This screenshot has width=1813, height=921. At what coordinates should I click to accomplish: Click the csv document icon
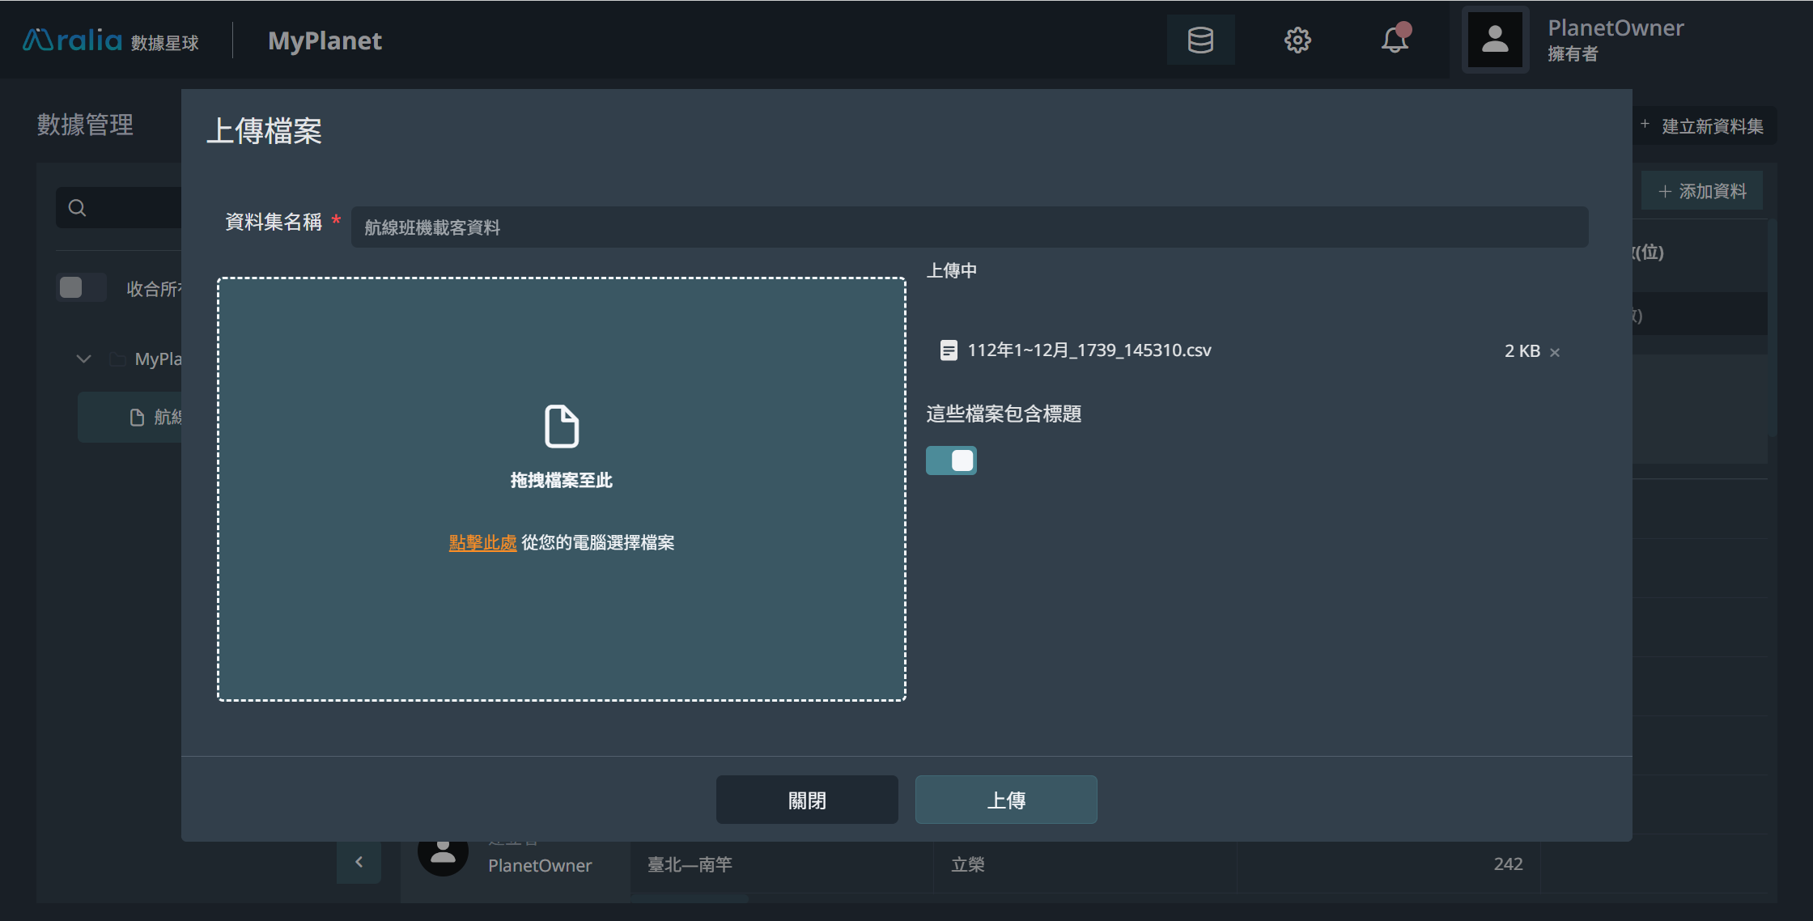(x=949, y=350)
